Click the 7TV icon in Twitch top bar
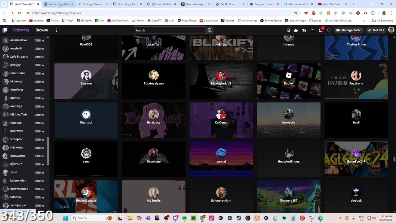396x223 pixels. click(x=304, y=30)
